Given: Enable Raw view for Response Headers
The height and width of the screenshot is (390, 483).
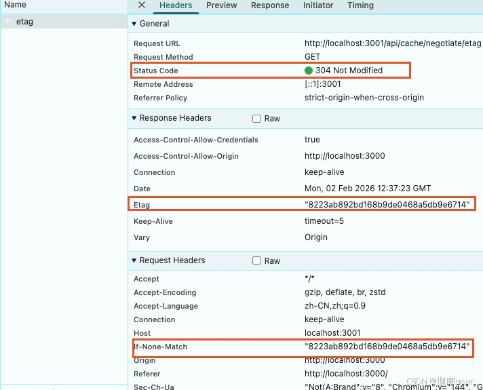Looking at the screenshot, I should (x=256, y=119).
